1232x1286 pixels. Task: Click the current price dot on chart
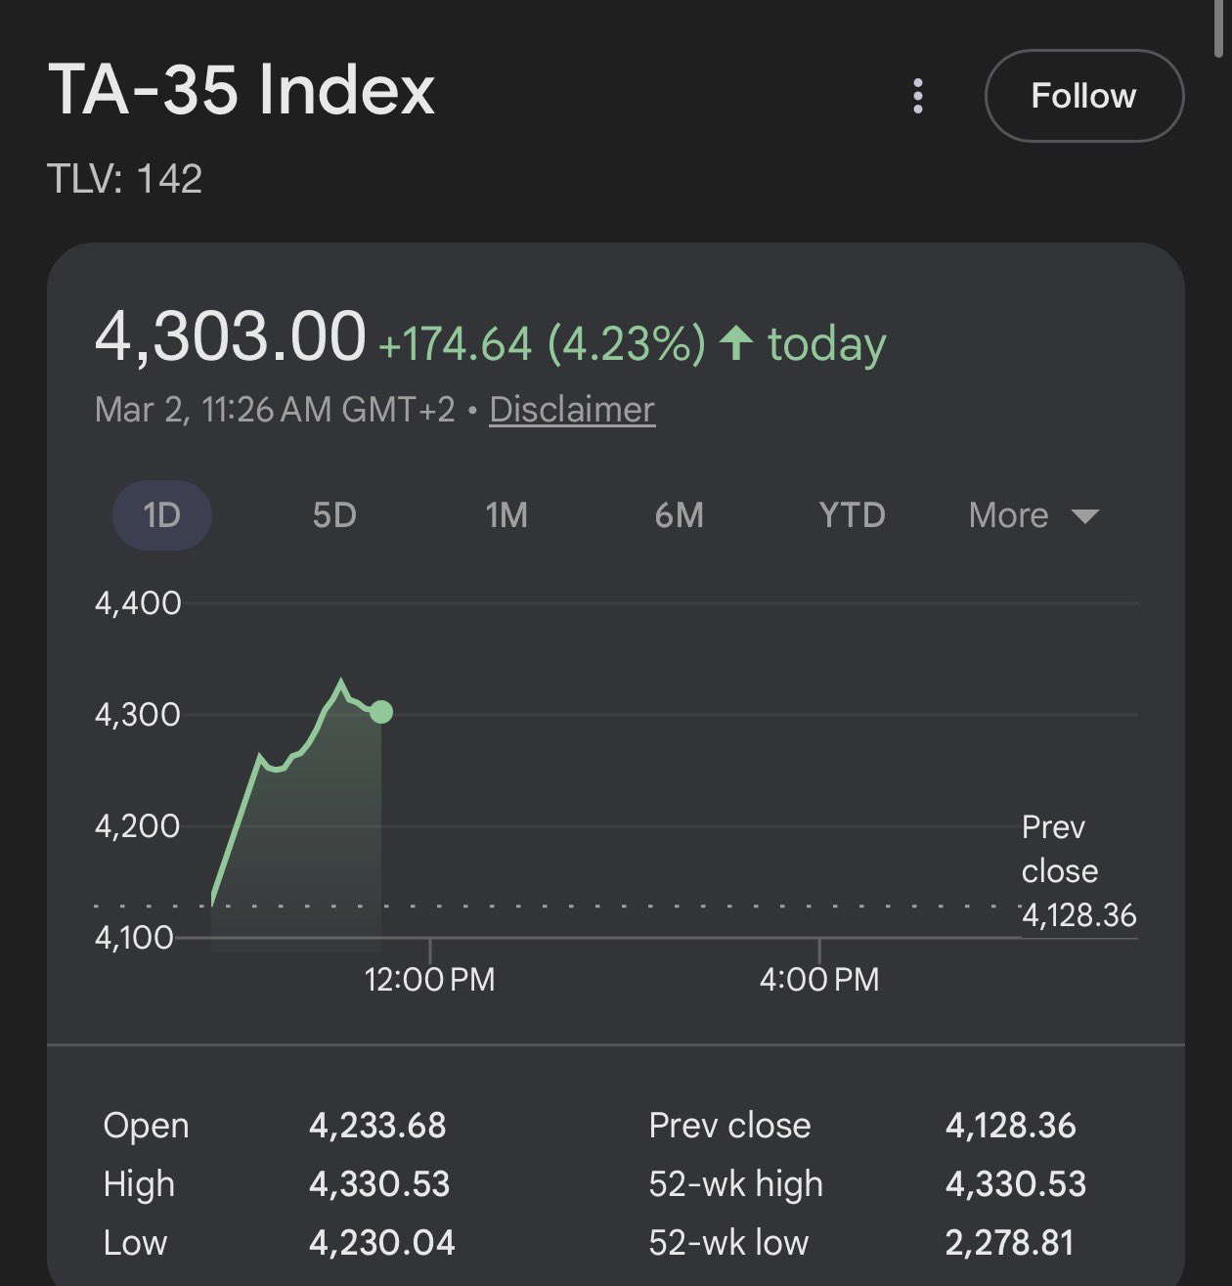tap(381, 712)
